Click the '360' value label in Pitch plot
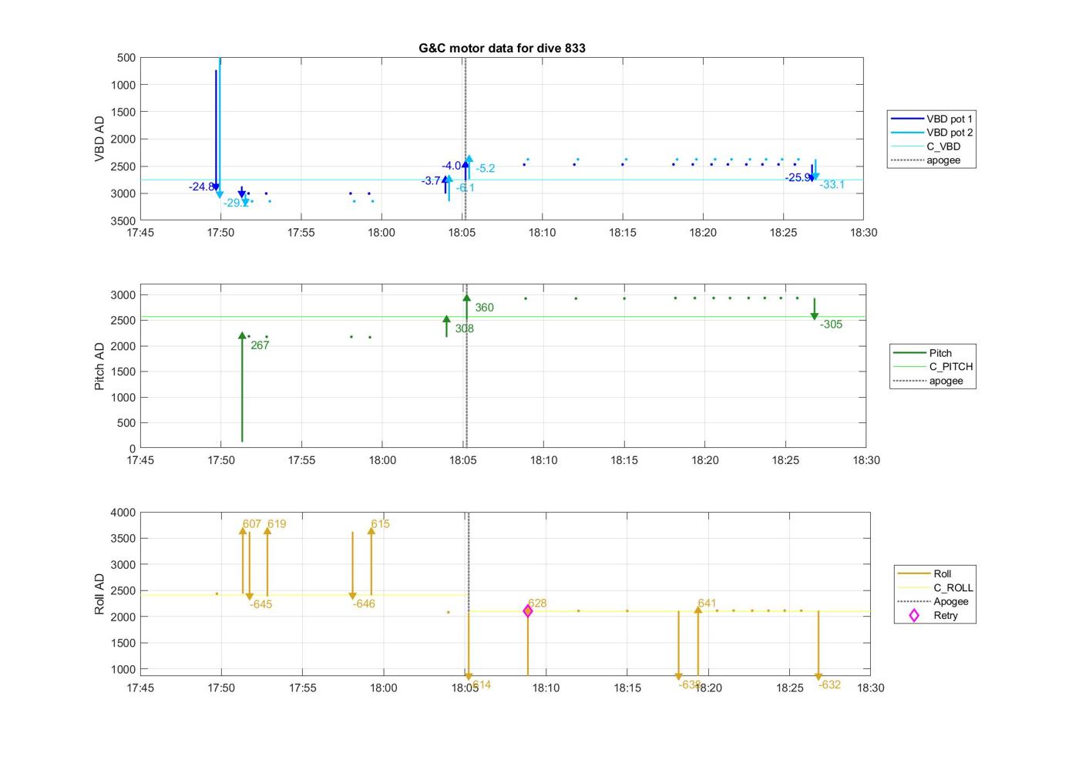Screen dimensions: 1079x760 [484, 308]
